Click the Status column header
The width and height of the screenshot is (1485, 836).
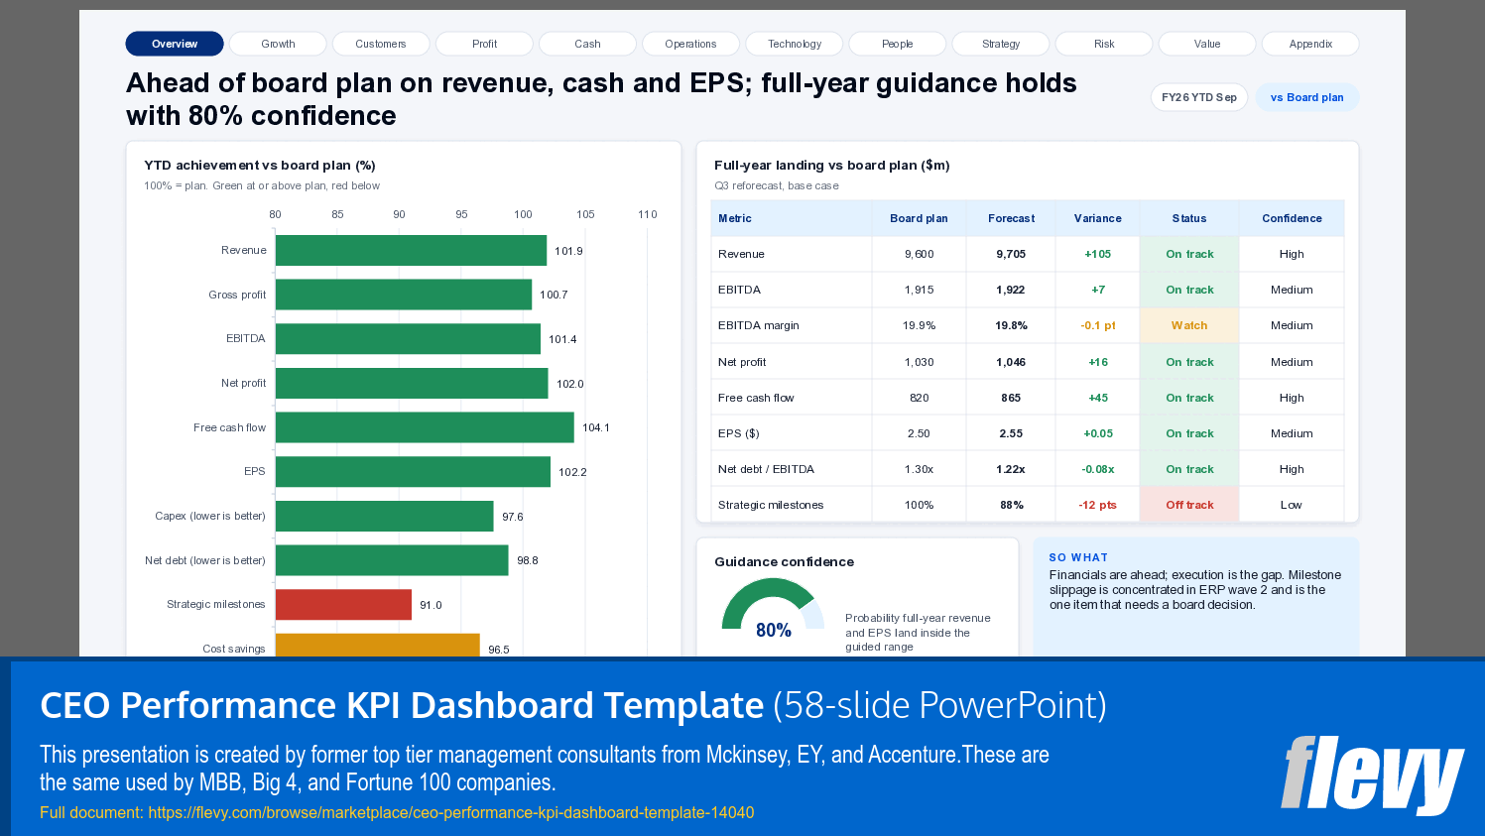[x=1189, y=218]
